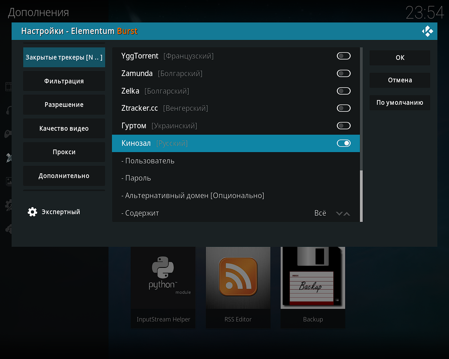Select the YggTorrent row label
The width and height of the screenshot is (449, 359).
140,56
